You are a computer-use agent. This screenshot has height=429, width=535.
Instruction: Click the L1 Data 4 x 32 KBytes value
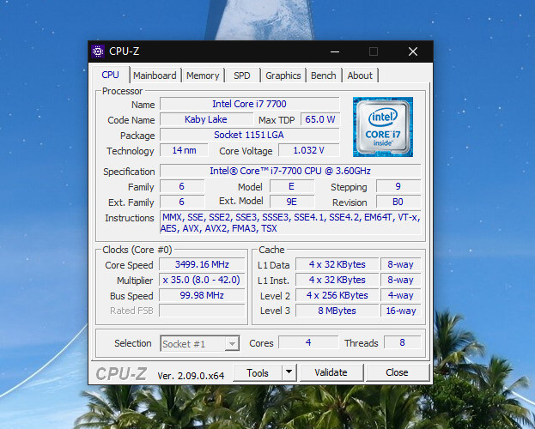tap(337, 264)
